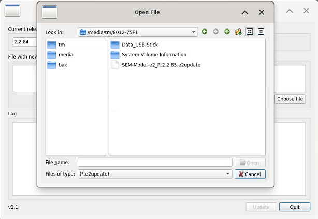Click the Open File dialog window menu icon
The image size is (318, 219).
(x=50, y=12)
